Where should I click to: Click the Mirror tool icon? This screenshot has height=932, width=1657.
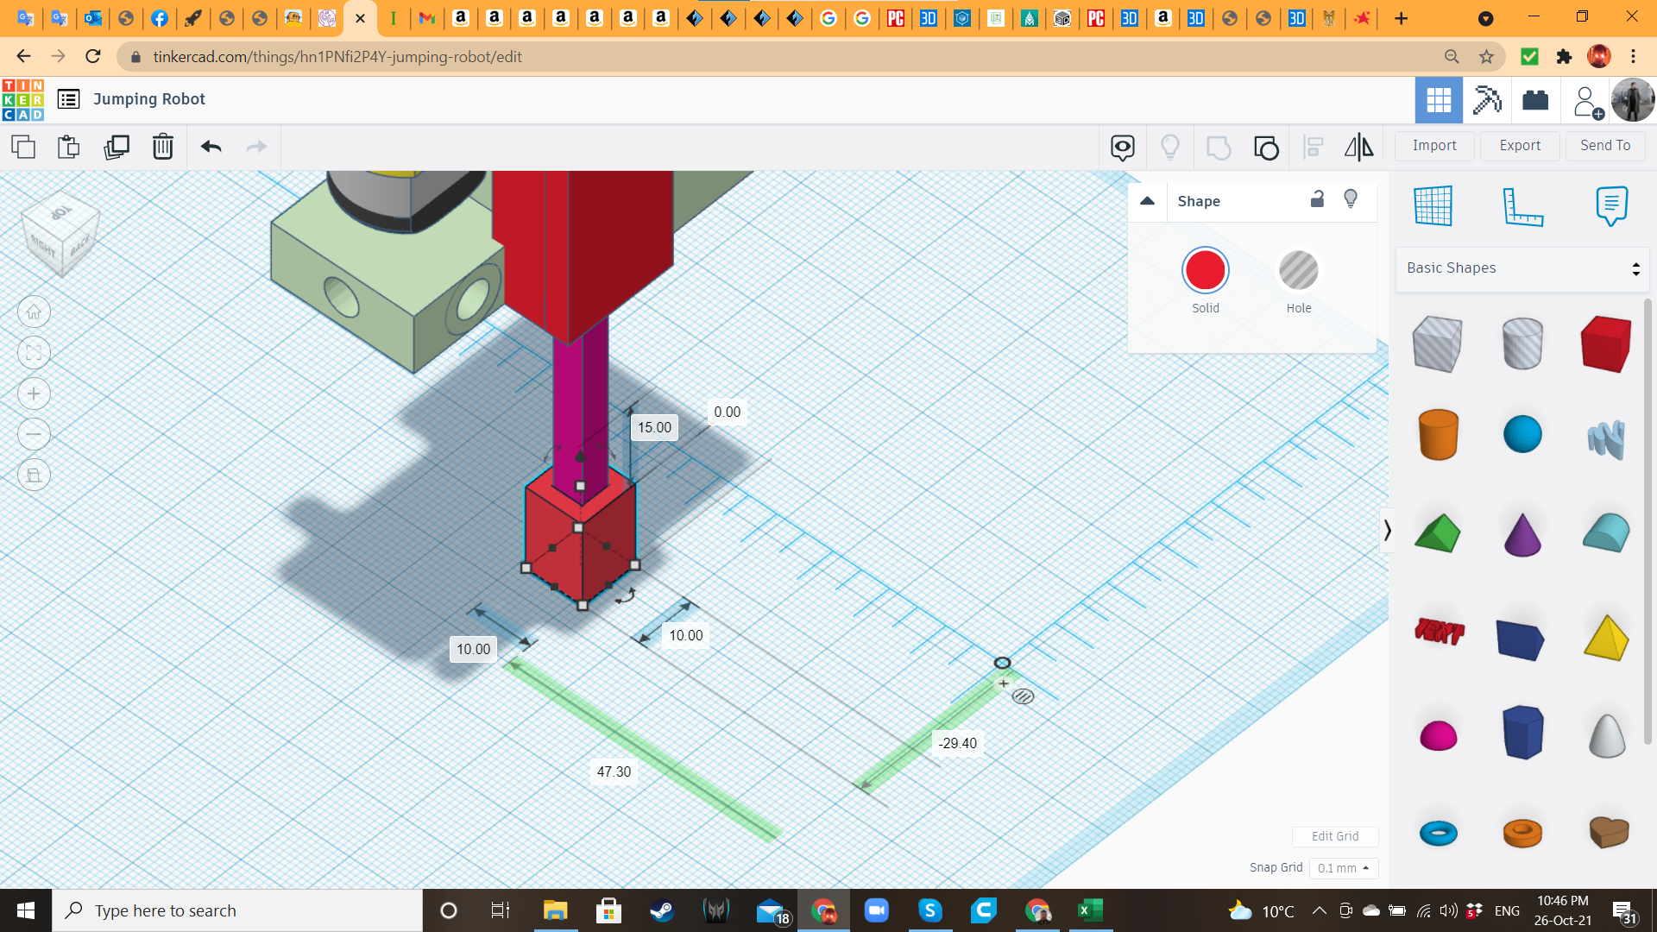click(1358, 147)
